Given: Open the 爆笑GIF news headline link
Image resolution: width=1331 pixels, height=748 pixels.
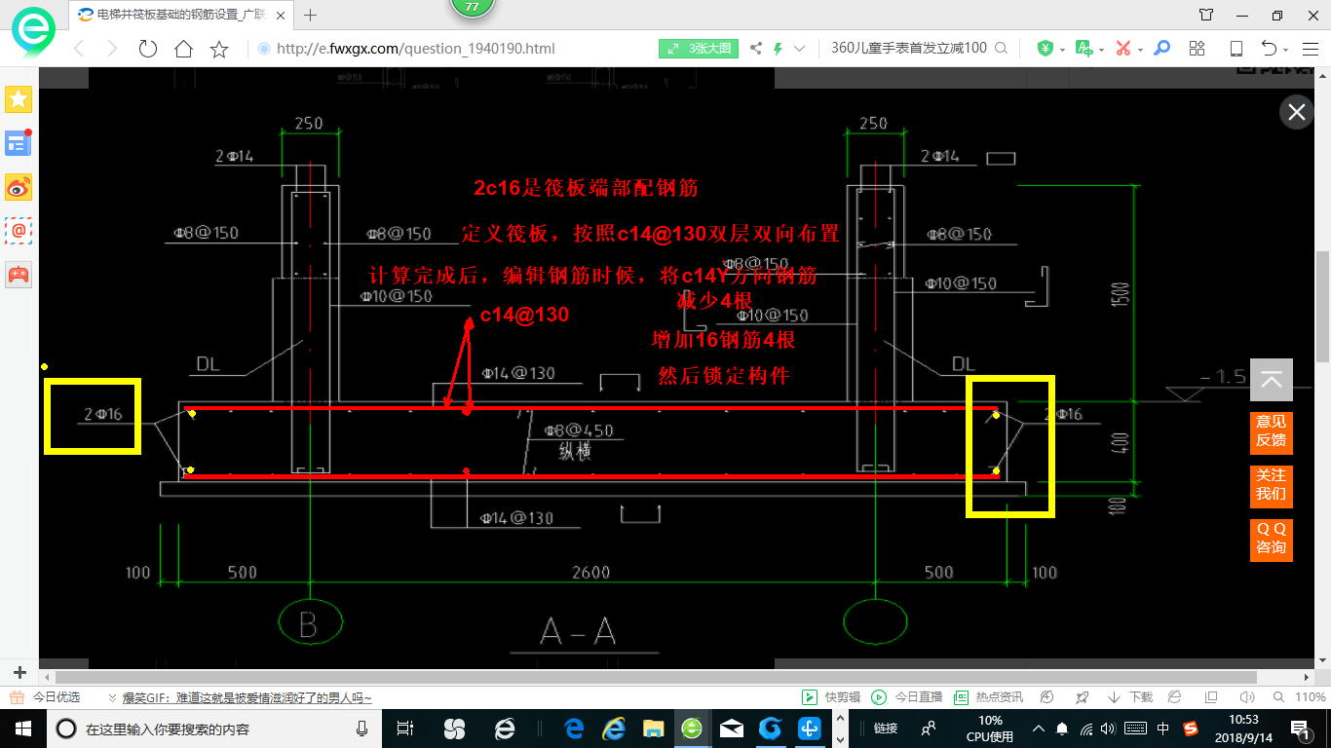Looking at the screenshot, I should [x=247, y=697].
